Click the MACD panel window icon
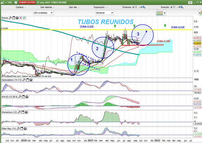 coord(23,97)
